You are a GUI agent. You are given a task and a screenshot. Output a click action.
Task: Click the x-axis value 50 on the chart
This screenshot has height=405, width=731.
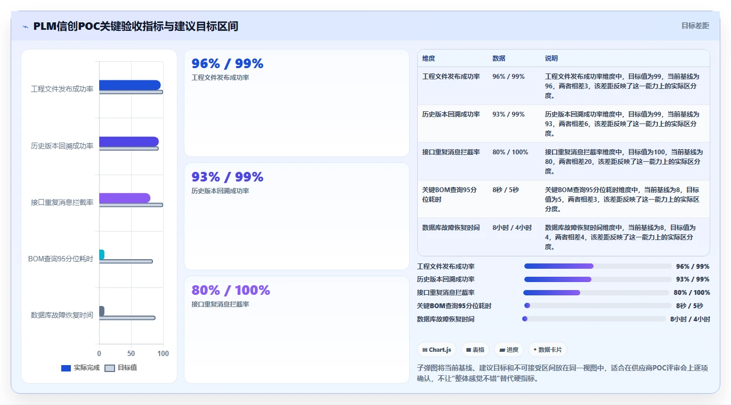[x=131, y=354]
